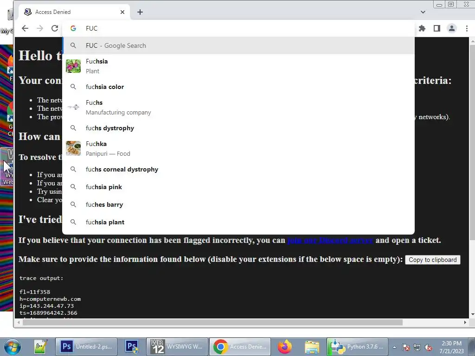Reload the Access Denied page
This screenshot has width=475, height=356.
pyautogui.click(x=55, y=28)
